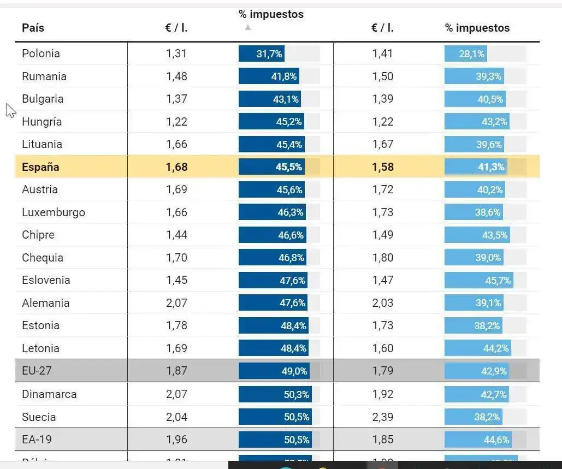Click Rumania's 1,48 price value
The image size is (562, 469).
tap(176, 76)
